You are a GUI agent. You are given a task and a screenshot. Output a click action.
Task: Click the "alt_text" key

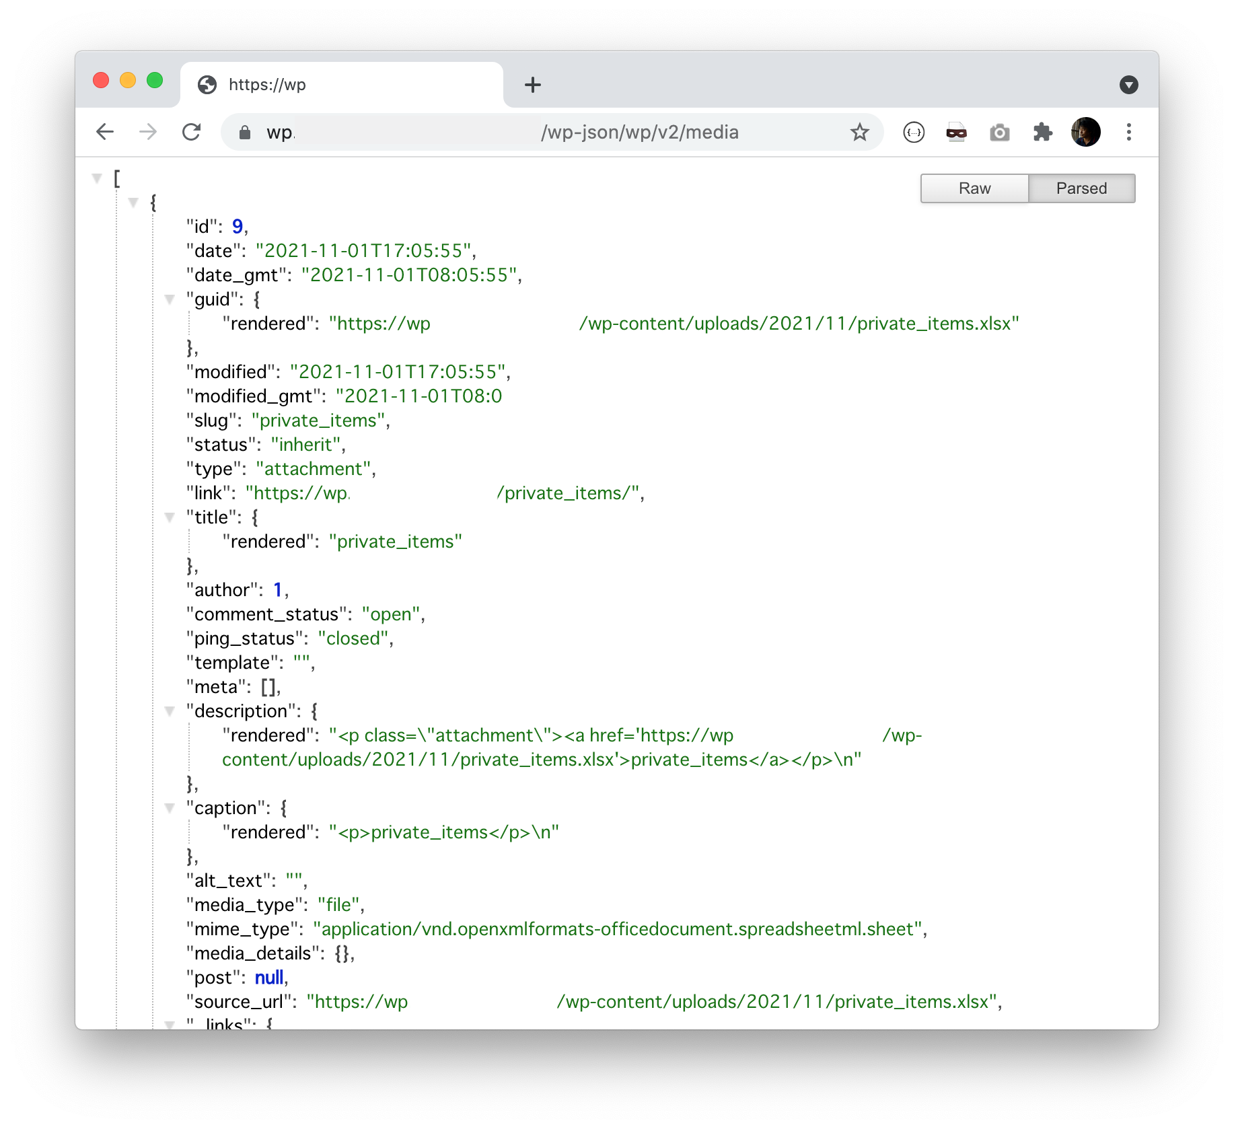click(228, 881)
